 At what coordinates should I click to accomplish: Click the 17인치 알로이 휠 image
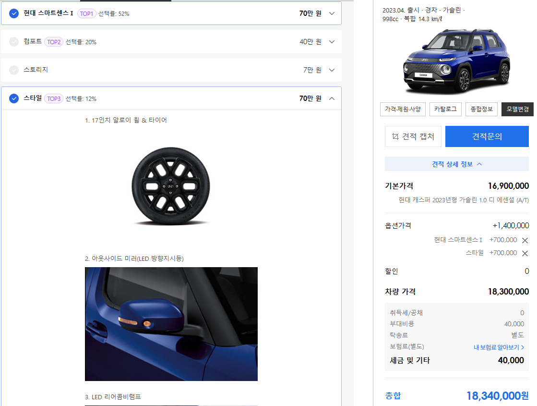point(171,186)
